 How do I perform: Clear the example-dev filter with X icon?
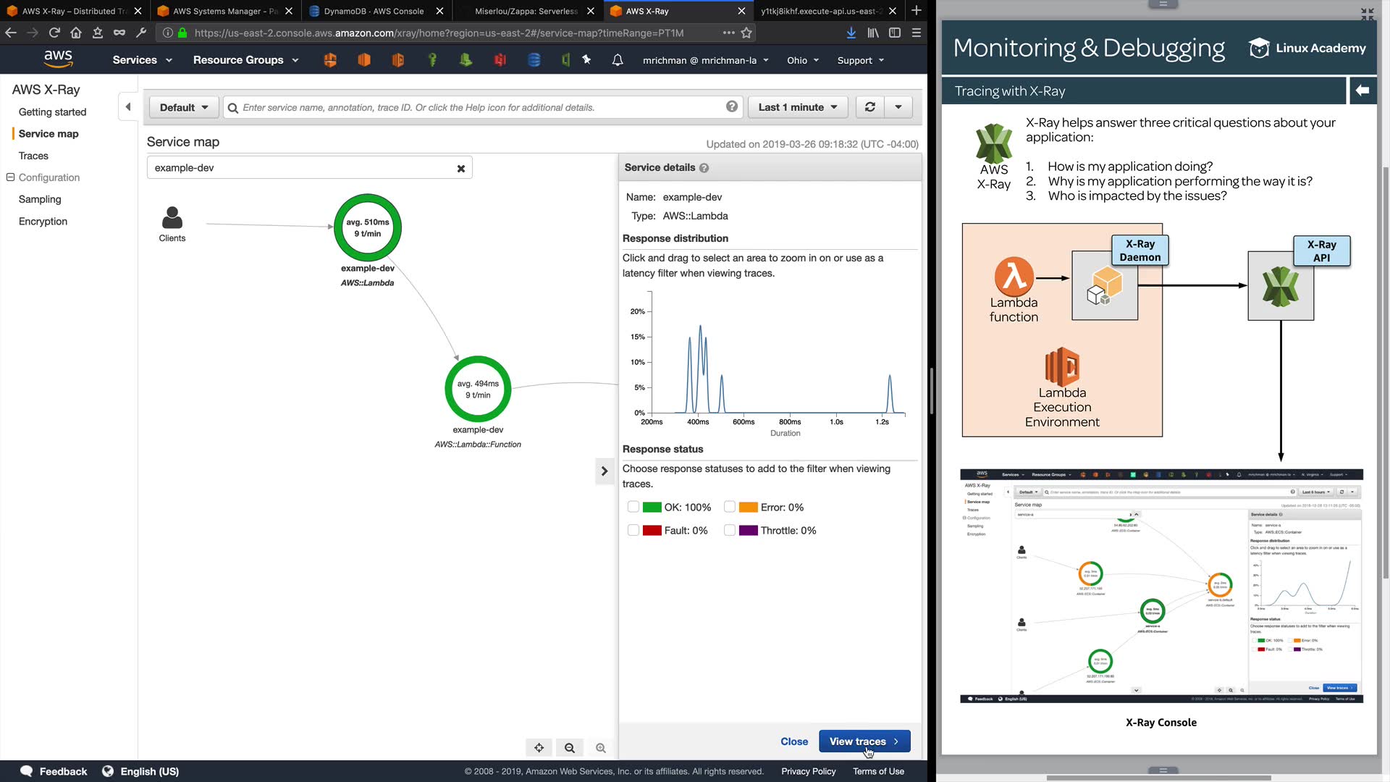(460, 168)
